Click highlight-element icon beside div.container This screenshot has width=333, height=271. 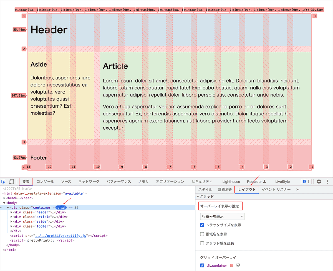238,265
